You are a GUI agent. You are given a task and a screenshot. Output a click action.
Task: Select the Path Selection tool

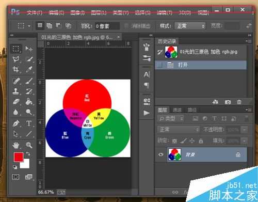pos(16,134)
